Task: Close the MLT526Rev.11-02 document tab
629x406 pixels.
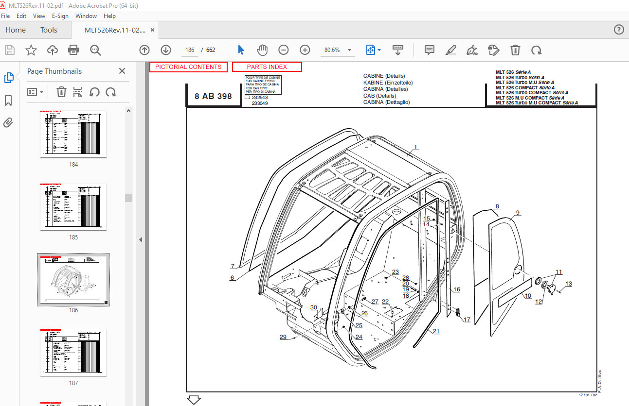Action: [153, 30]
